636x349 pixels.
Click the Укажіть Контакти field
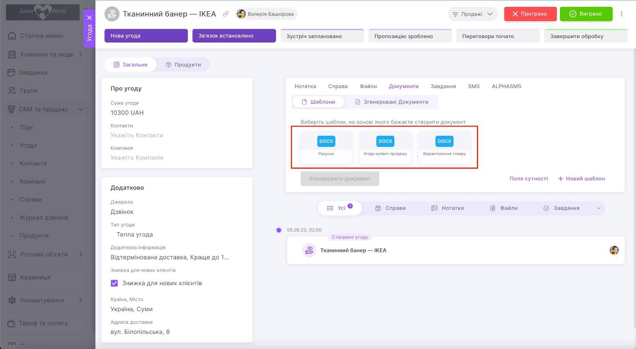(x=137, y=135)
